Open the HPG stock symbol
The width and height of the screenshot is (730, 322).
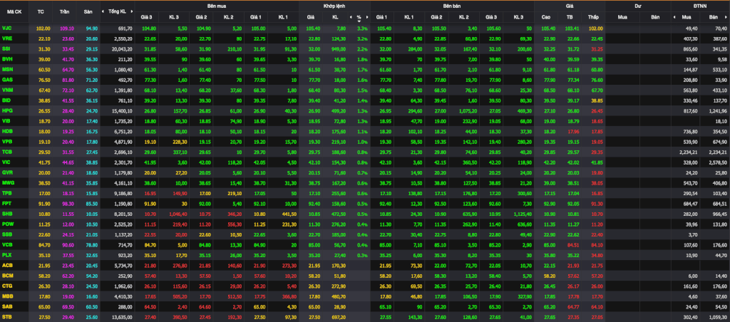point(7,110)
